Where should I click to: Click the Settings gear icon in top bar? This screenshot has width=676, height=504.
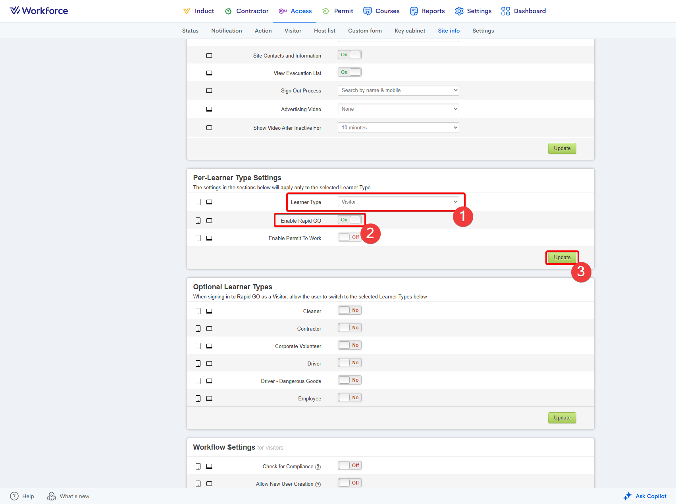tap(459, 11)
